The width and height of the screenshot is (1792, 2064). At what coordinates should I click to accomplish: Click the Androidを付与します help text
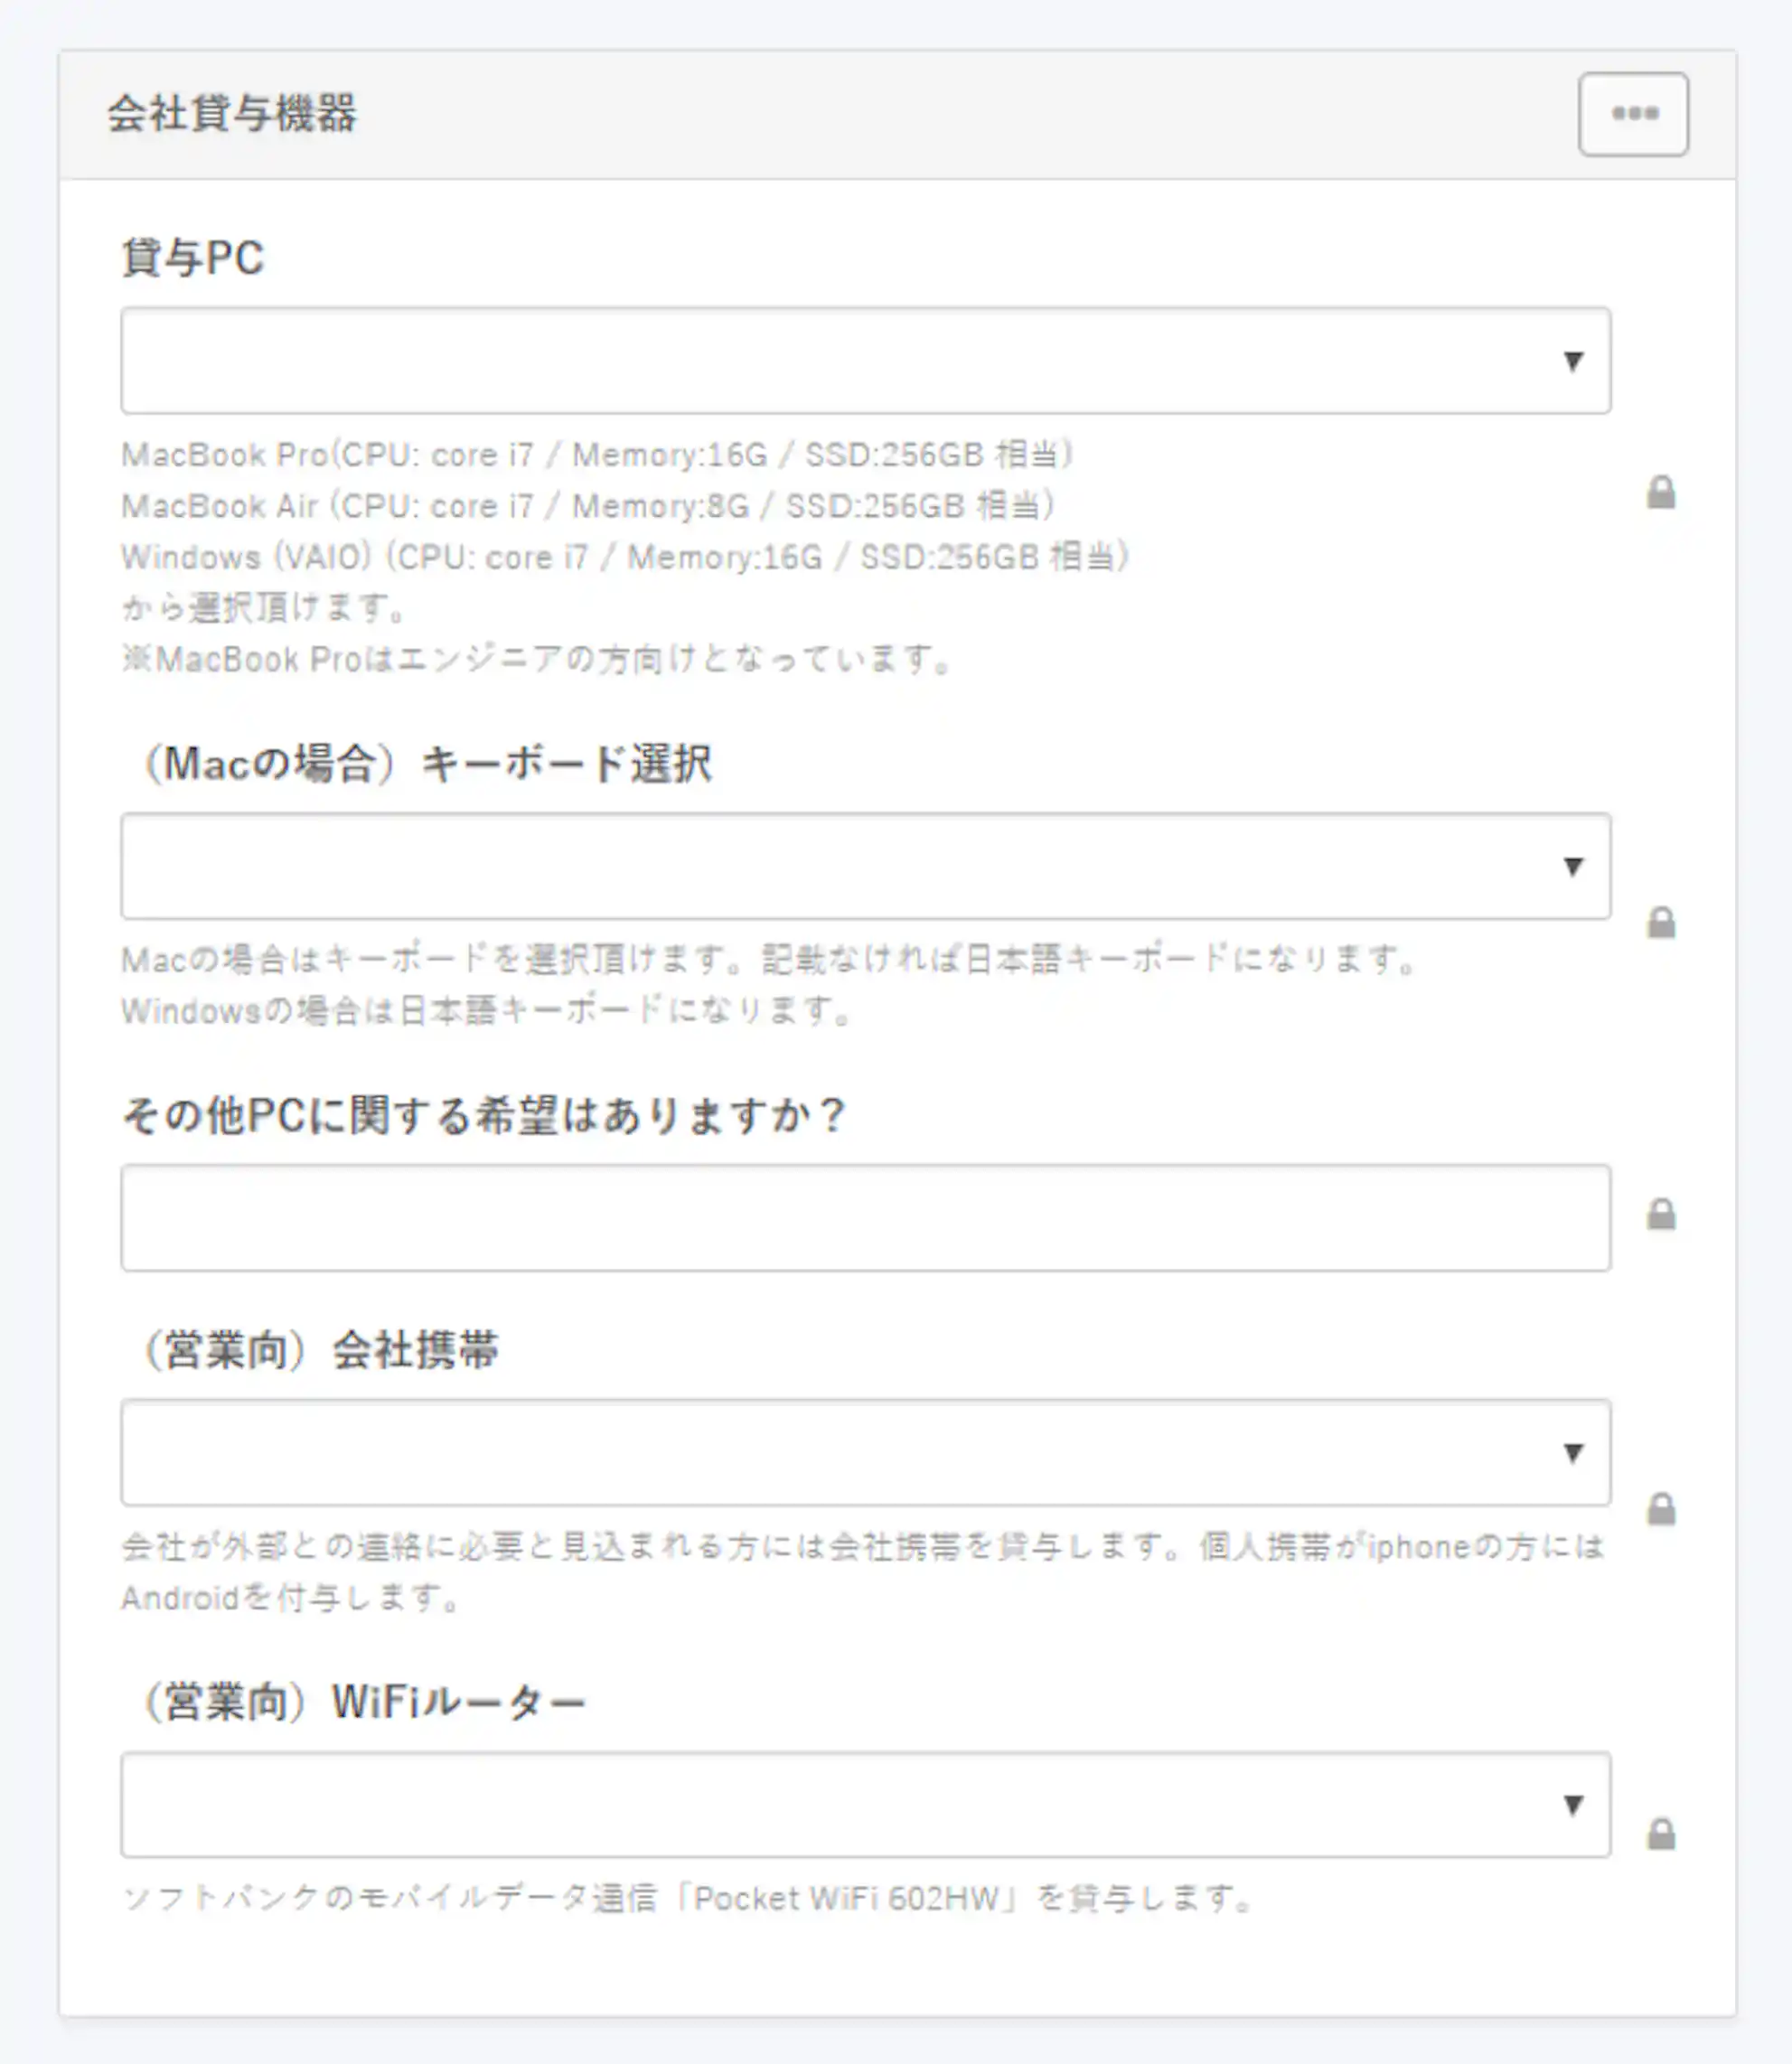[291, 1597]
